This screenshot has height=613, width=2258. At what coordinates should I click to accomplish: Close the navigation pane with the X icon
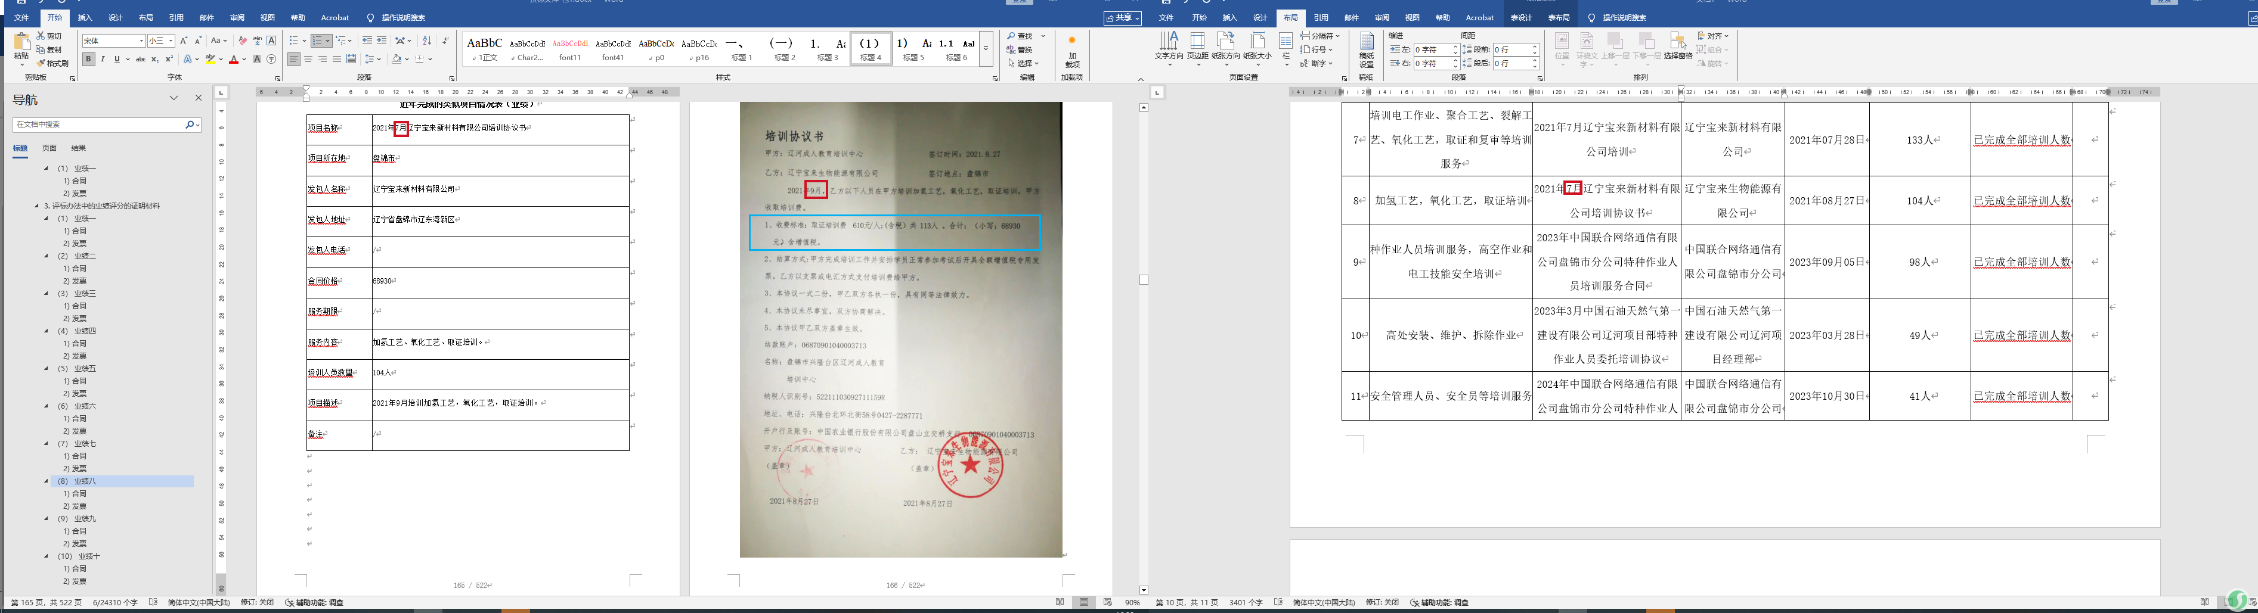point(198,98)
